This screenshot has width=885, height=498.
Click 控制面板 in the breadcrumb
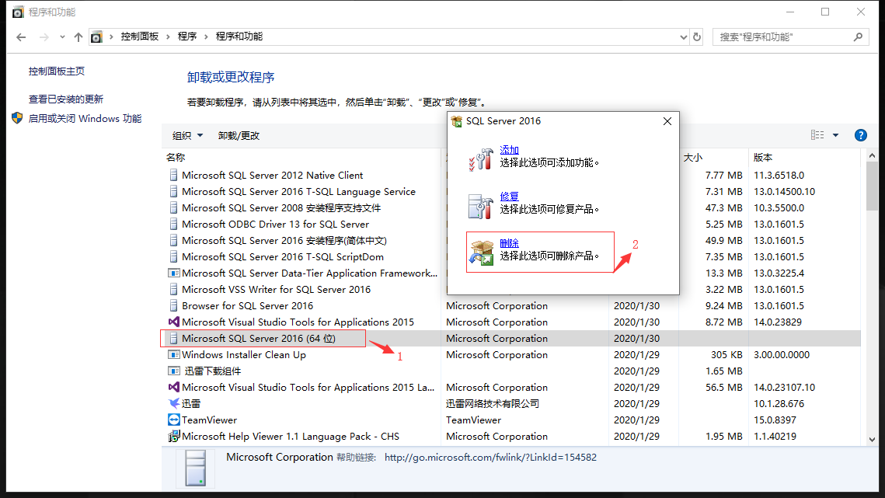pyautogui.click(x=139, y=37)
